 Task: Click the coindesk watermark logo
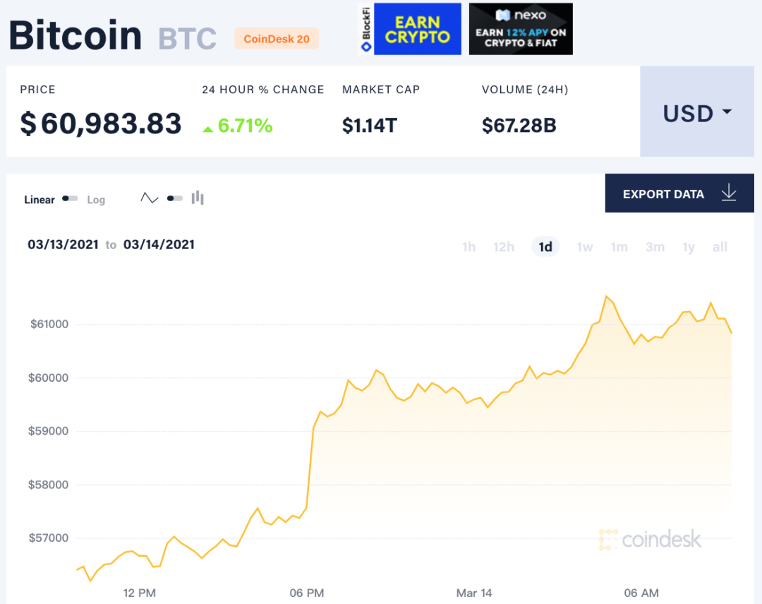651,539
